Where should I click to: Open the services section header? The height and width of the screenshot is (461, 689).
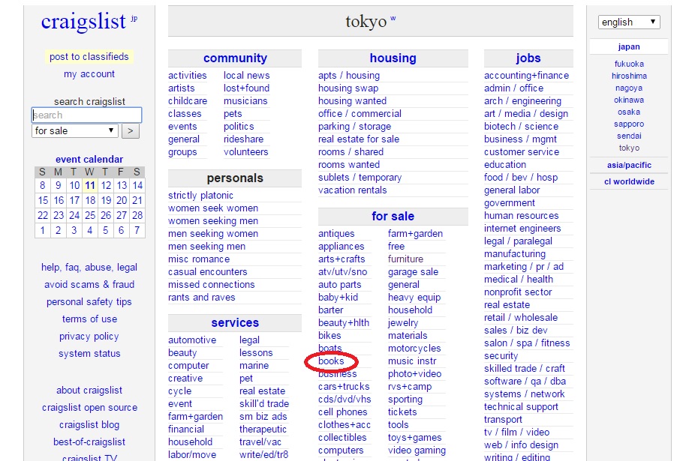click(x=235, y=322)
